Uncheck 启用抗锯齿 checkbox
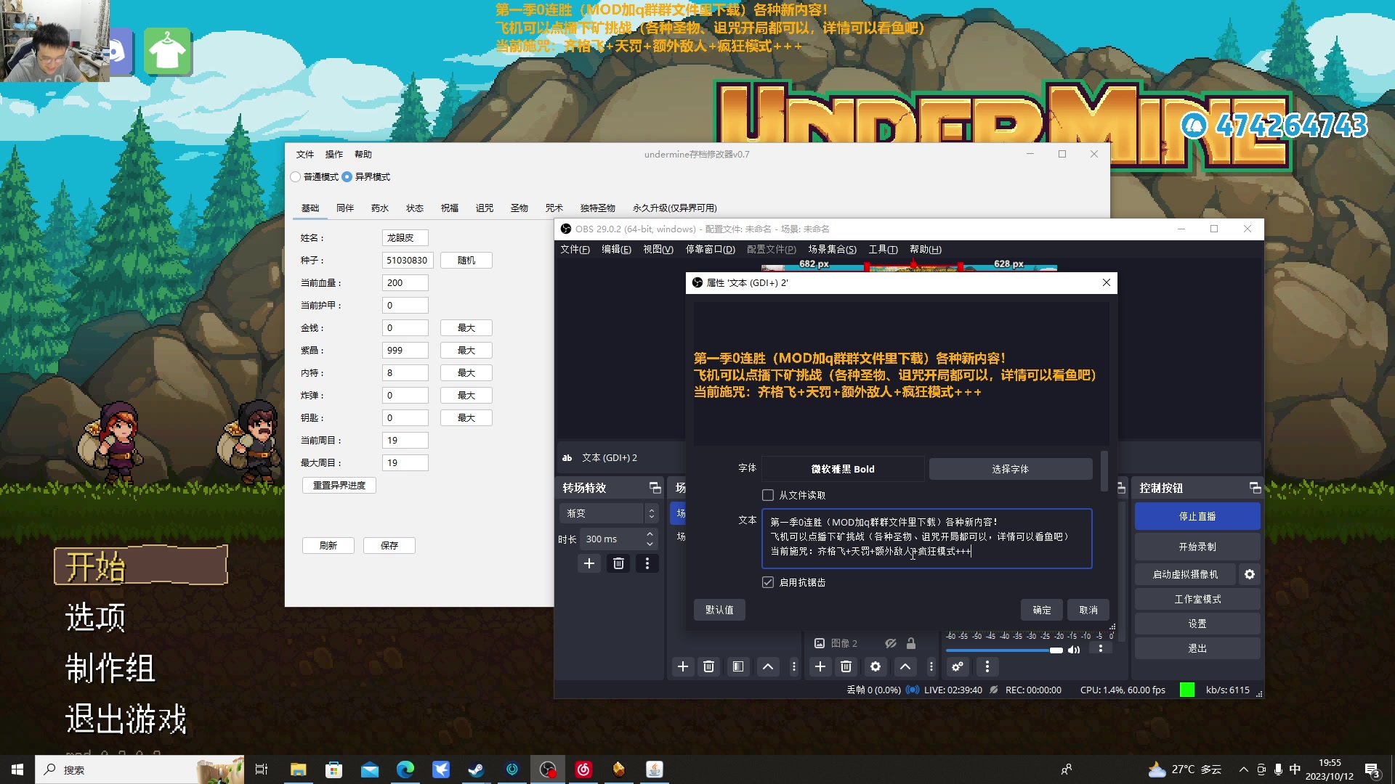This screenshot has height=784, width=1395. coord(768,582)
